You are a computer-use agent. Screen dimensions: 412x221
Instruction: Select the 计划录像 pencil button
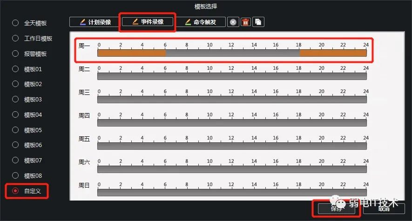pyautogui.click(x=95, y=22)
